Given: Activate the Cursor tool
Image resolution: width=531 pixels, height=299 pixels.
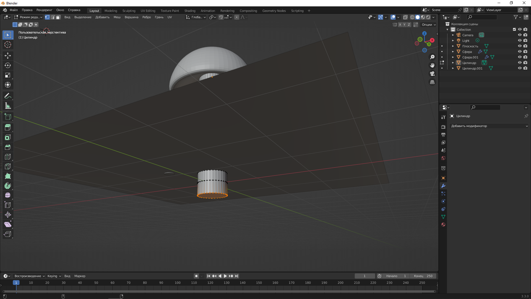Looking at the screenshot, I should 8,45.
